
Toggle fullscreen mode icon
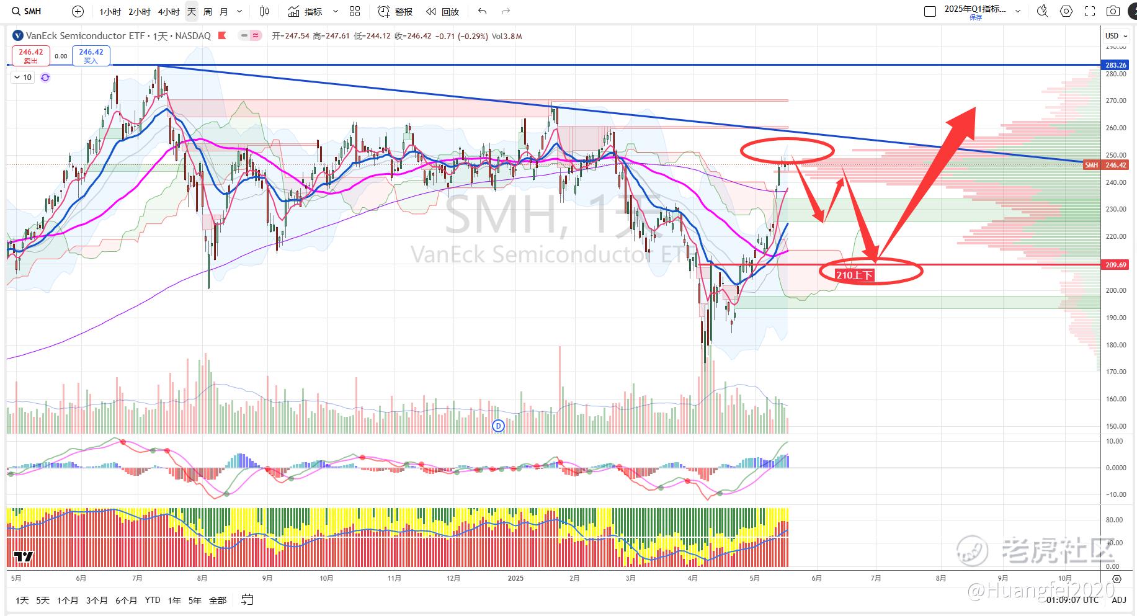point(1090,11)
